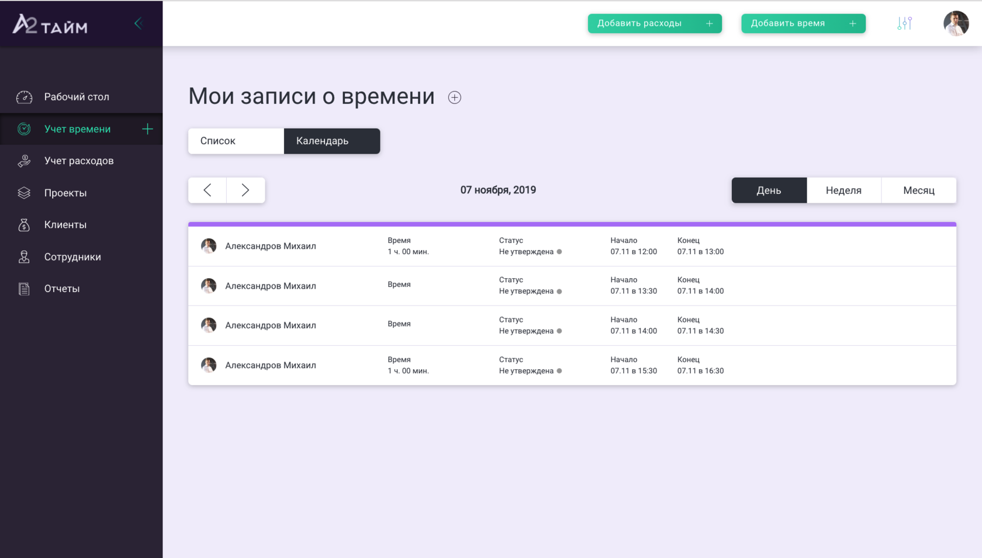This screenshot has width=982, height=558.
Task: Click Добавить время button
Action: pyautogui.click(x=803, y=23)
